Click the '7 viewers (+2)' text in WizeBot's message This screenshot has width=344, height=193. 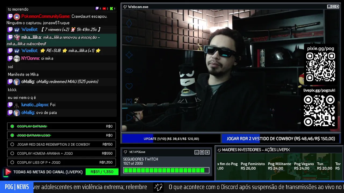click(x=57, y=29)
